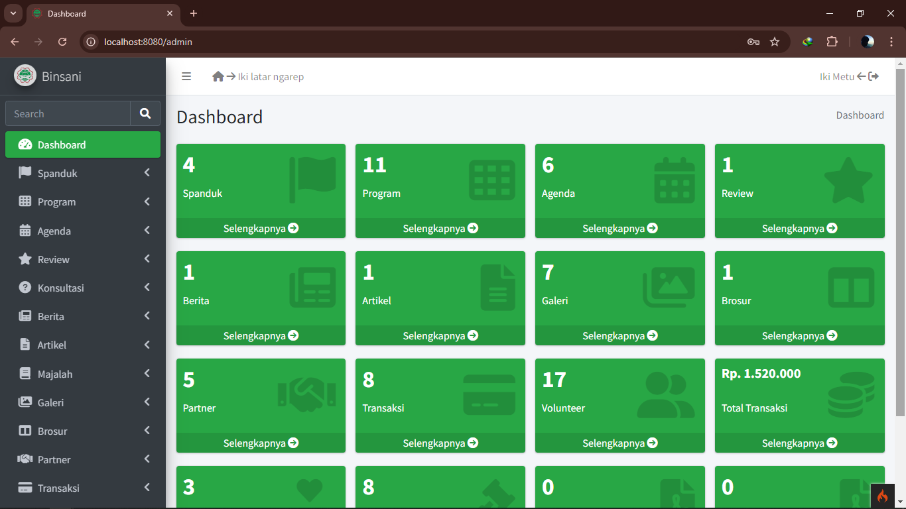Click the Binsani logo in sidebar header

click(25, 76)
